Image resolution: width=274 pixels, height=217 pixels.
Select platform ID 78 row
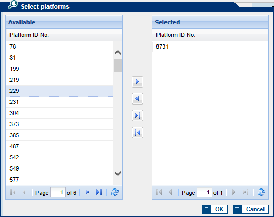(x=60, y=46)
